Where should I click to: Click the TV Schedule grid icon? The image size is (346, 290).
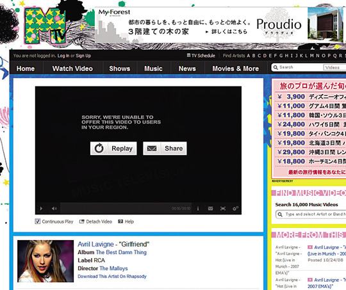tap(188, 55)
